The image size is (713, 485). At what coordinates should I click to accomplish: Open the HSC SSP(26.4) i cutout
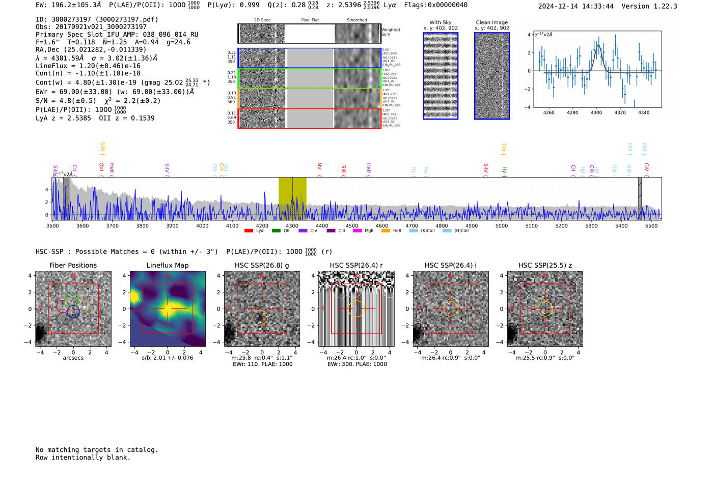click(x=450, y=309)
